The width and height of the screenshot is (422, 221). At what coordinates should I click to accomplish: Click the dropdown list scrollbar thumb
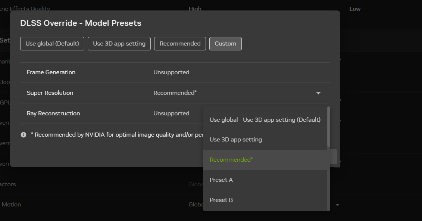pyautogui.click(x=328, y=127)
